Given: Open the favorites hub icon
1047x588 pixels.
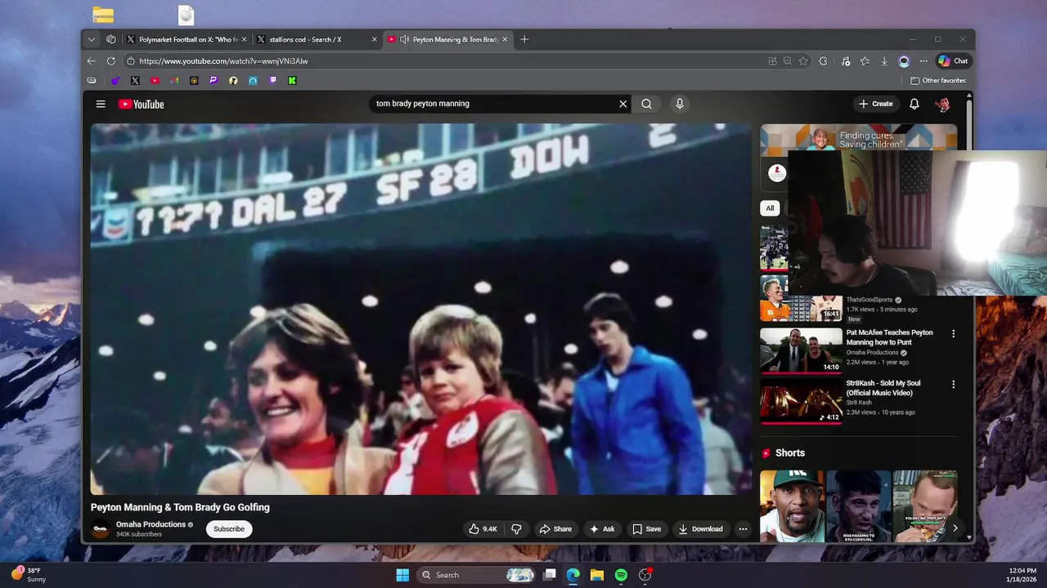Looking at the screenshot, I should [865, 61].
